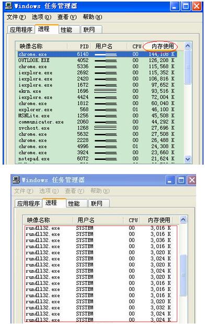Open 帮助(H) menu in top window
The image size is (205, 324).
[x=92, y=17]
